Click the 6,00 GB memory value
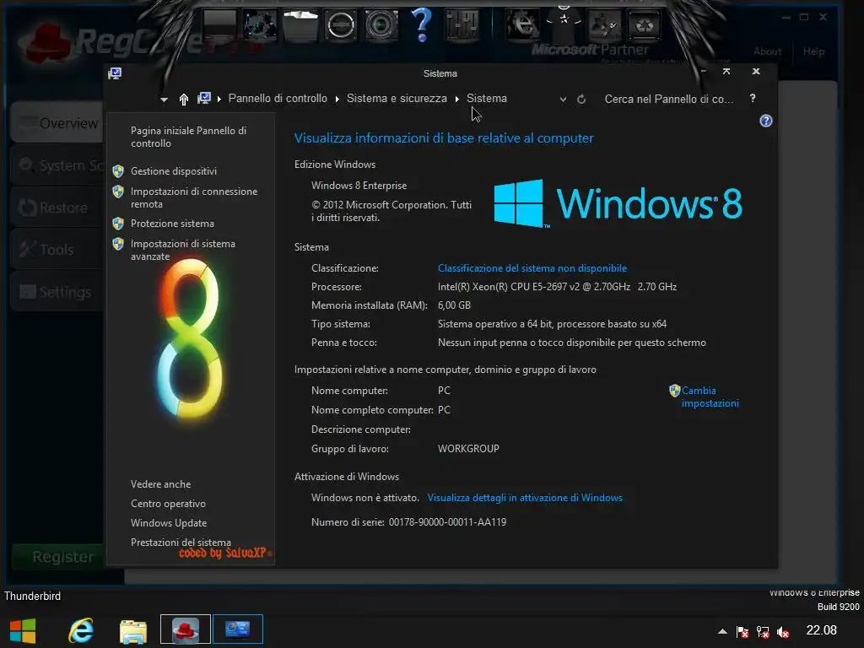 (454, 305)
